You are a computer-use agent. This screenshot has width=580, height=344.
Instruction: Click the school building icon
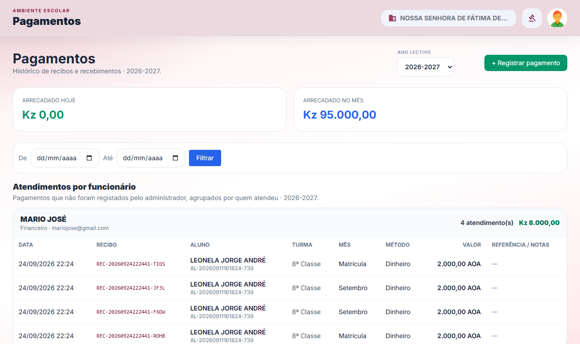(392, 18)
